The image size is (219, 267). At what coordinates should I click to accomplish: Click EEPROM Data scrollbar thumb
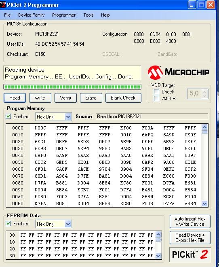[x=158, y=239]
